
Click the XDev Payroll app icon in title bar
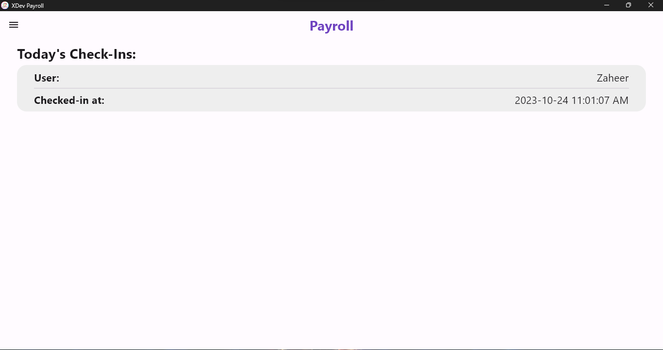[x=5, y=5]
